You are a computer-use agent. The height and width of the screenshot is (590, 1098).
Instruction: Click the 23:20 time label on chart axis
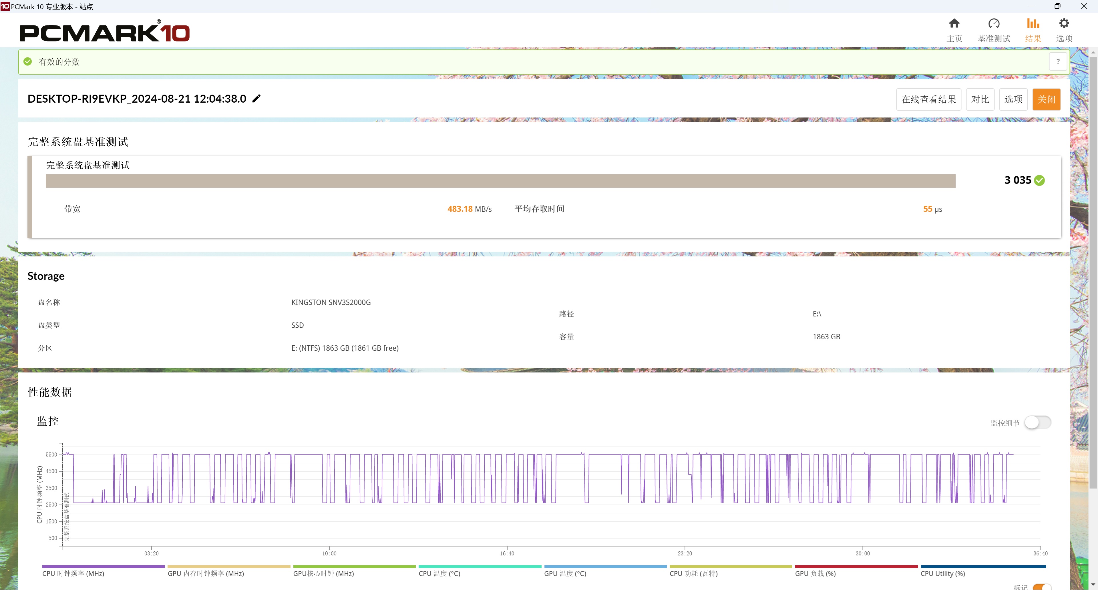685,553
